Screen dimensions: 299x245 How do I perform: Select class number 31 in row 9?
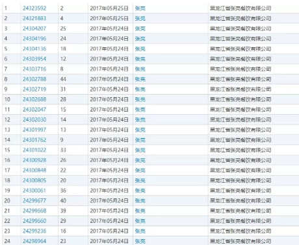[x=63, y=89]
